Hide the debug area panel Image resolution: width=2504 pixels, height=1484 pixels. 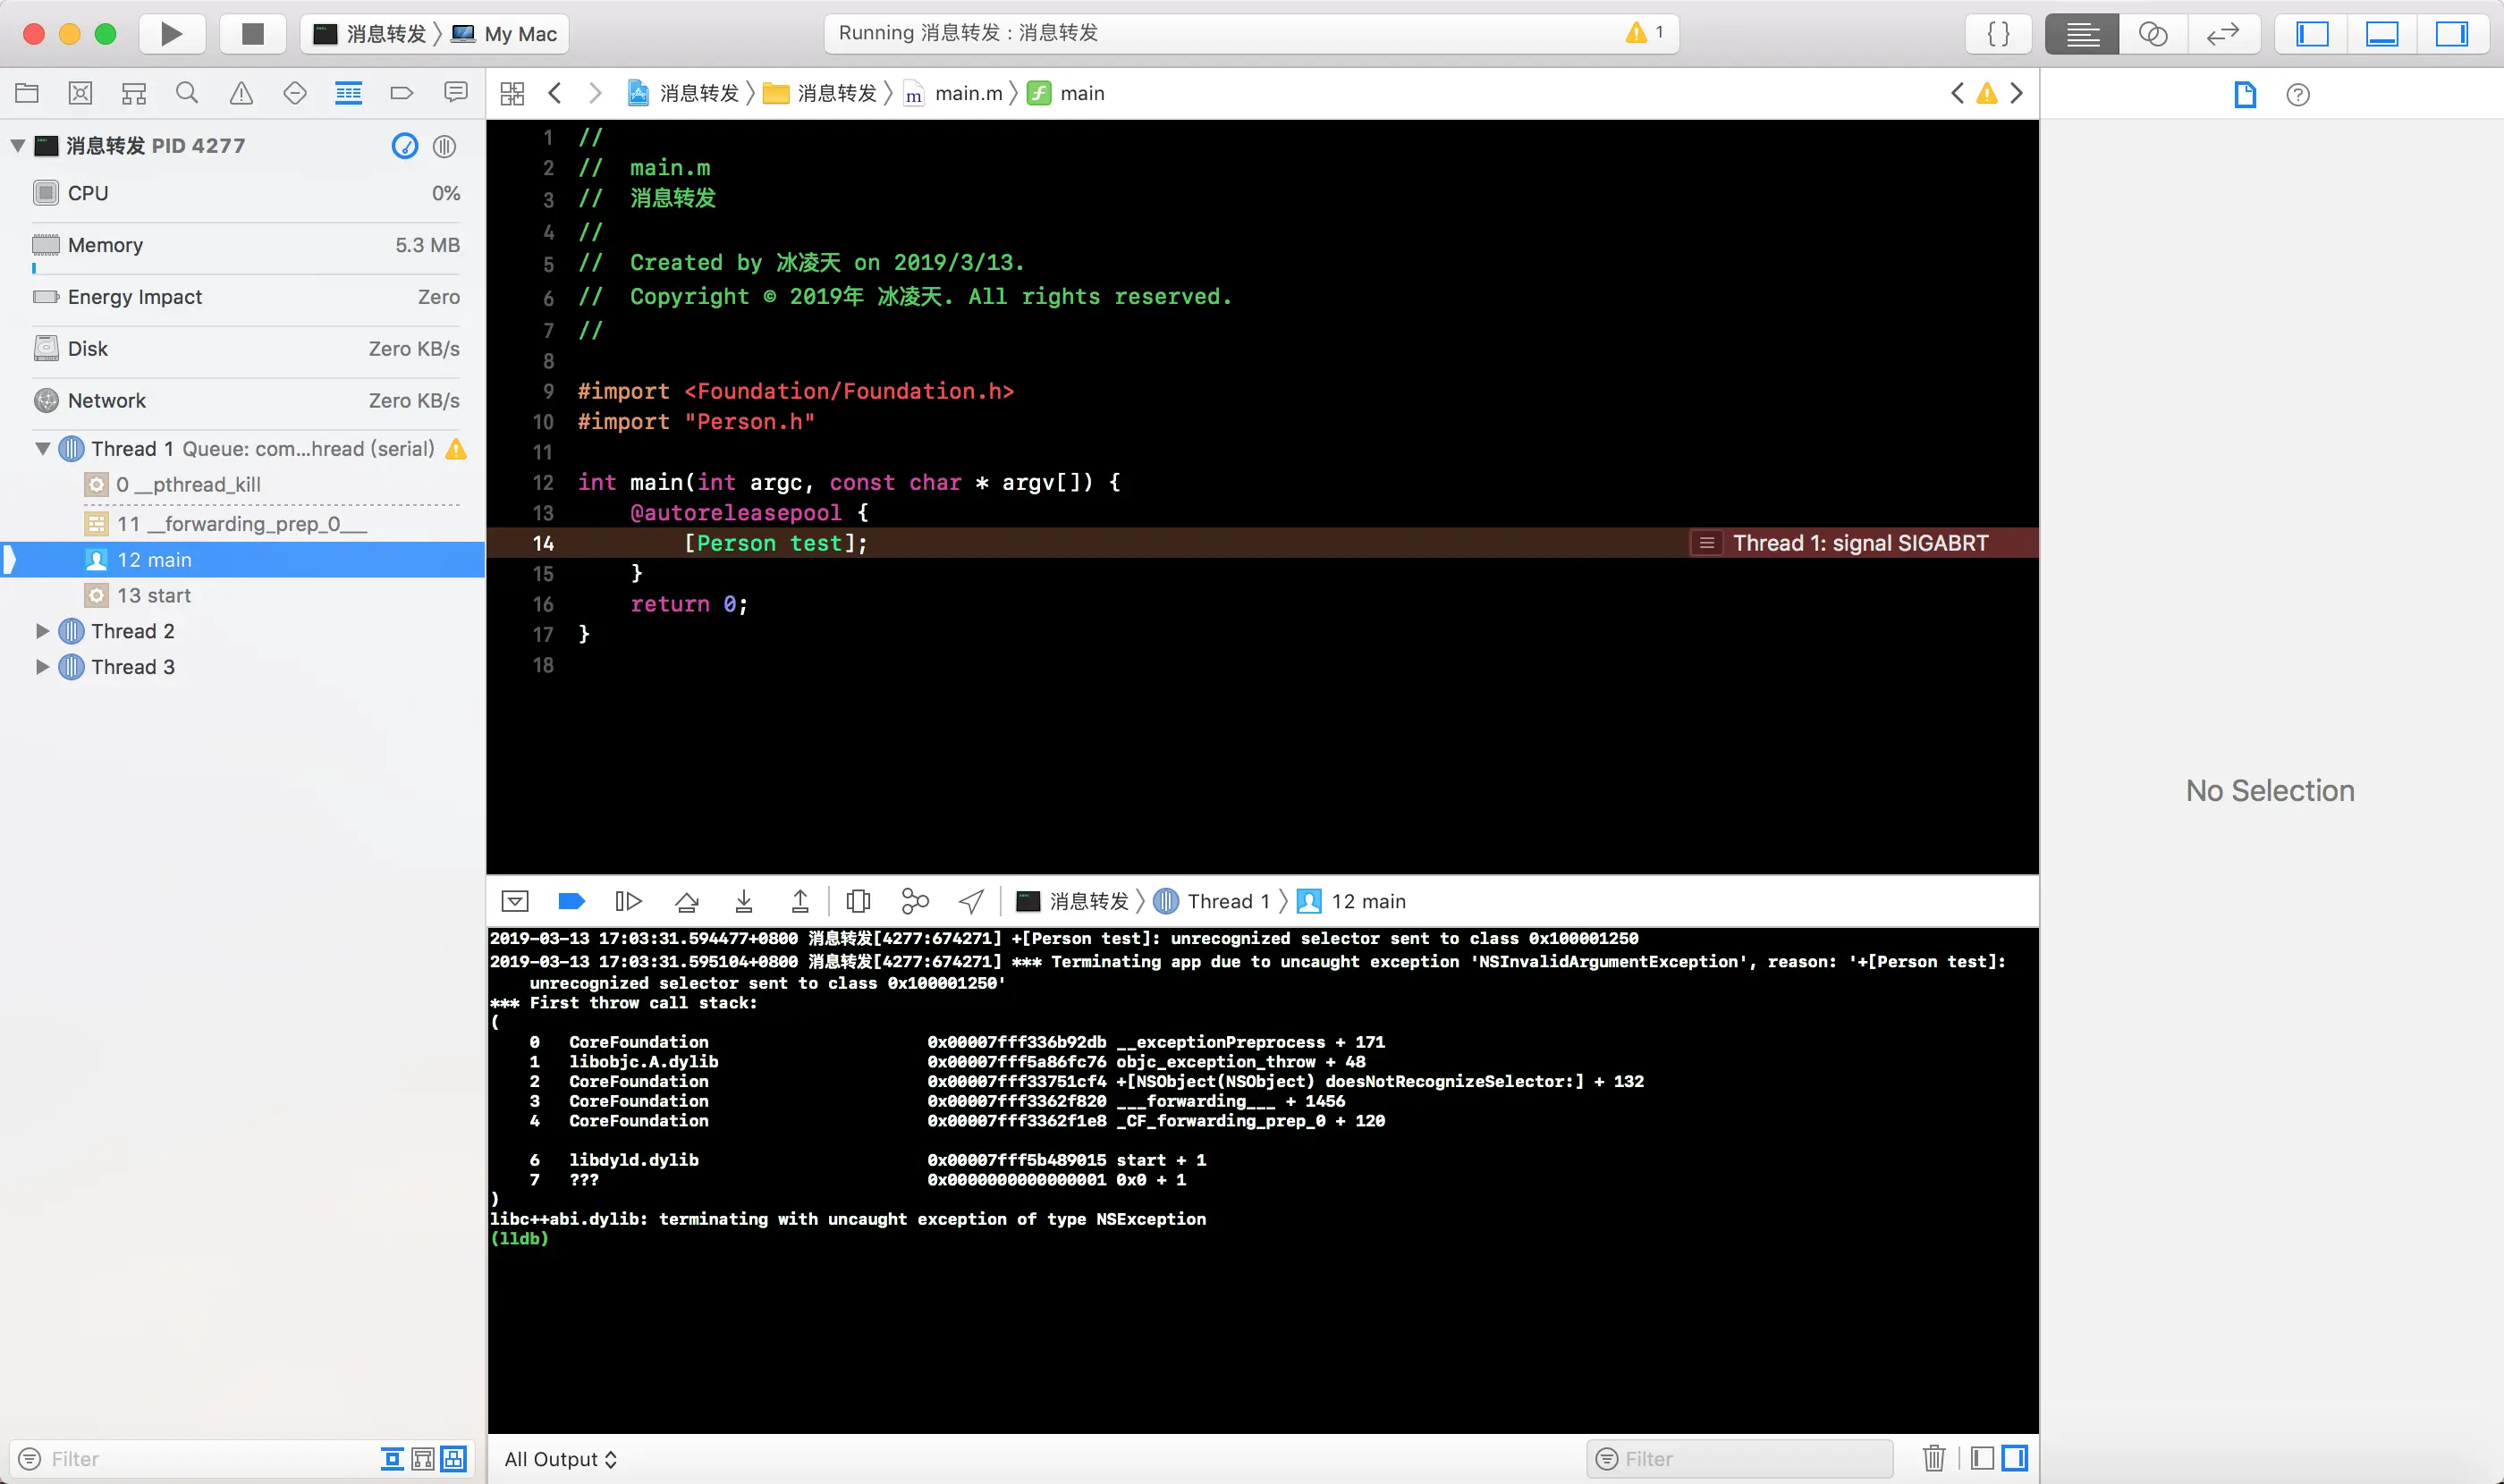(x=515, y=901)
